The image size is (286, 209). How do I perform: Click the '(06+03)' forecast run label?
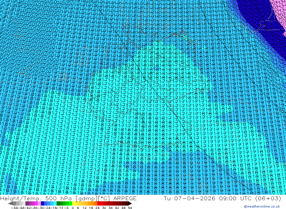click(x=269, y=198)
